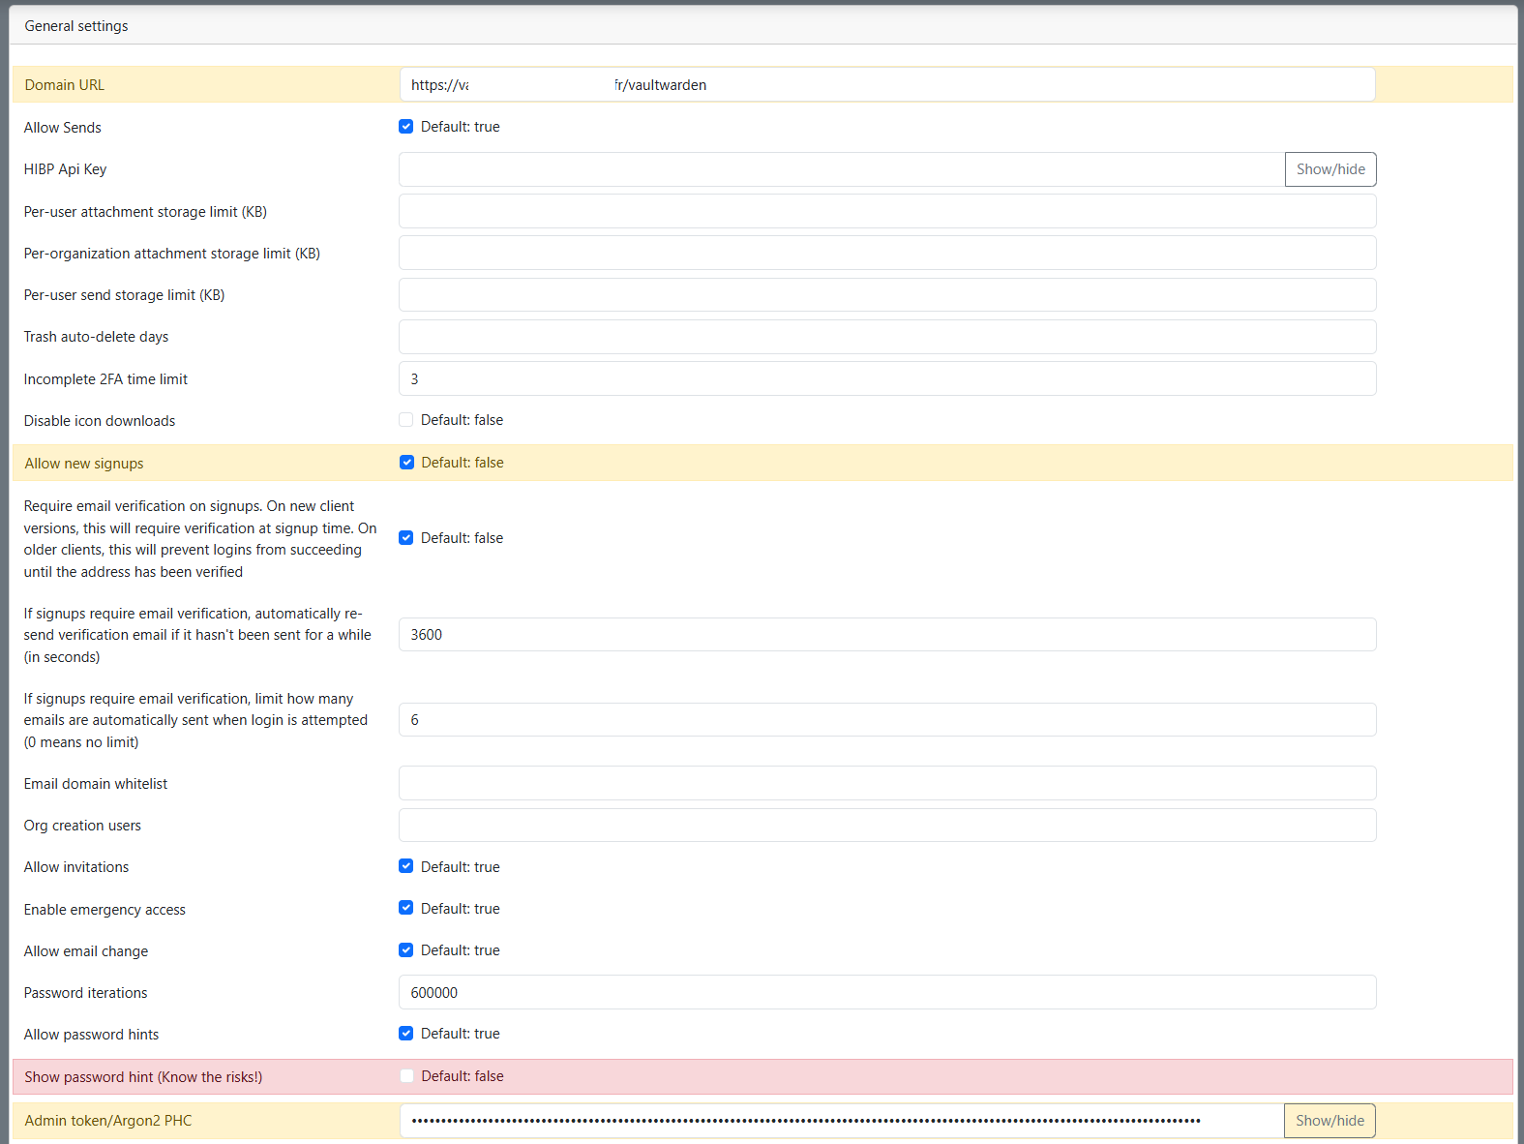Click Show/hide button for HIBP Api Key
The width and height of the screenshot is (1524, 1144).
(1330, 169)
